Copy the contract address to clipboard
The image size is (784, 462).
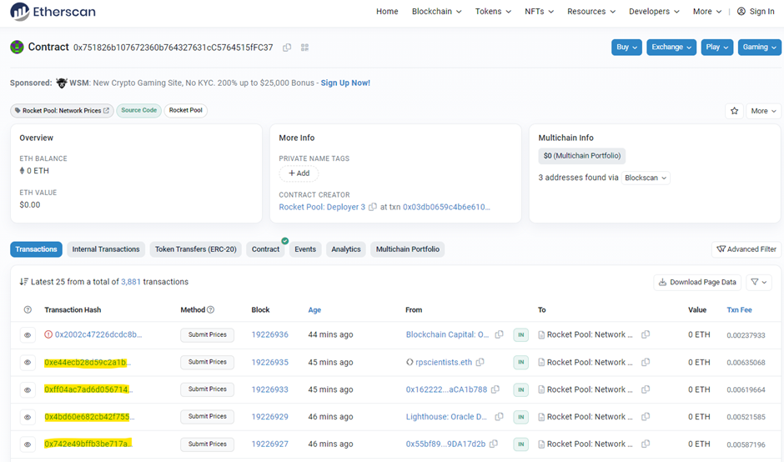(287, 48)
